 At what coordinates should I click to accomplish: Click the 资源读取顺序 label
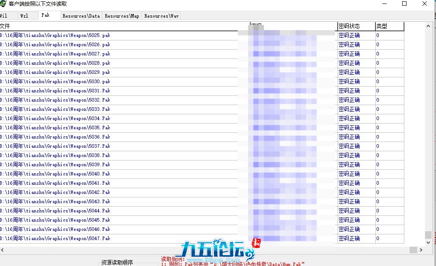click(117, 262)
